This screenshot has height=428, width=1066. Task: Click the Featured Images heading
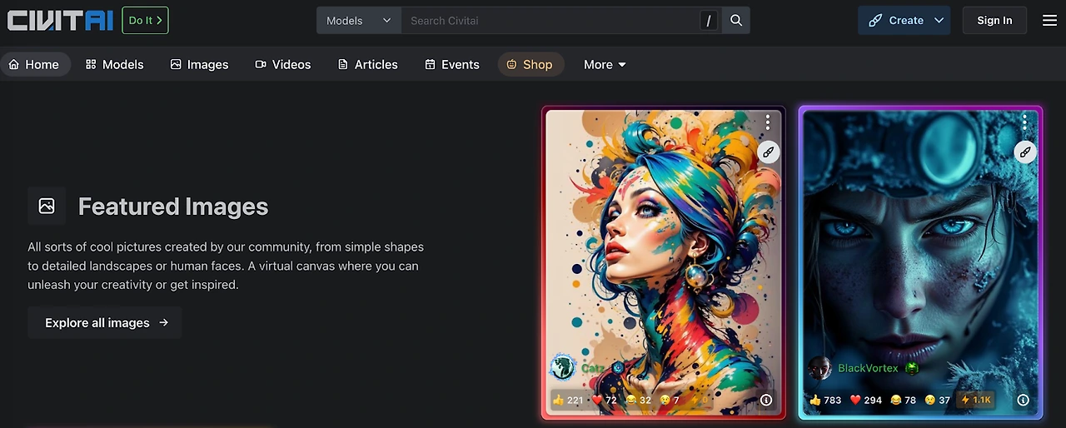(x=173, y=207)
